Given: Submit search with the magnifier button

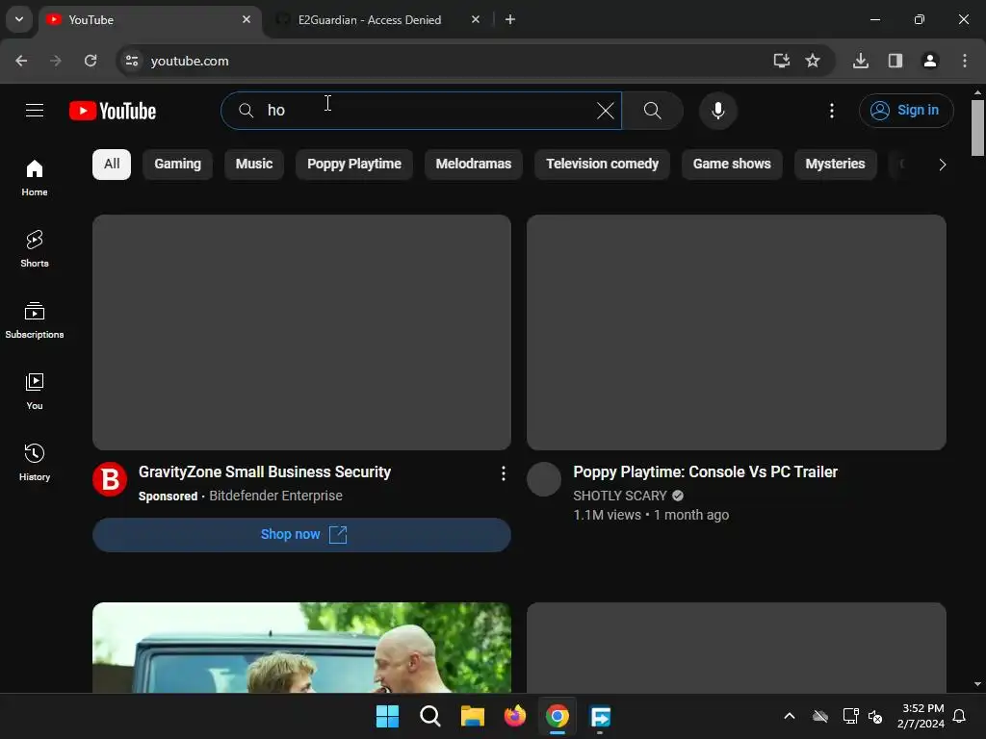Looking at the screenshot, I should [x=653, y=111].
